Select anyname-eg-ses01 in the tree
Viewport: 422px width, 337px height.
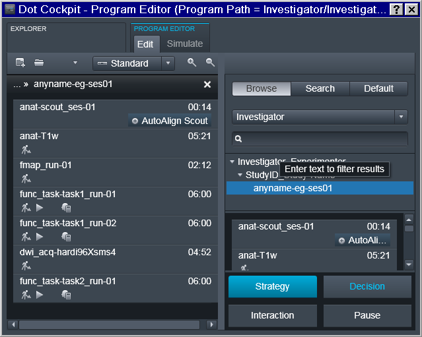(320, 188)
